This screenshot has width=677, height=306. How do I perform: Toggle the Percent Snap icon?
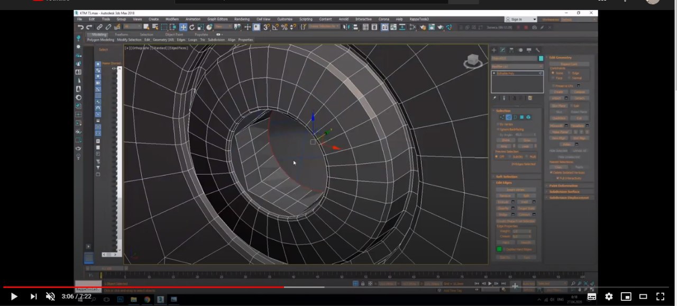point(285,27)
